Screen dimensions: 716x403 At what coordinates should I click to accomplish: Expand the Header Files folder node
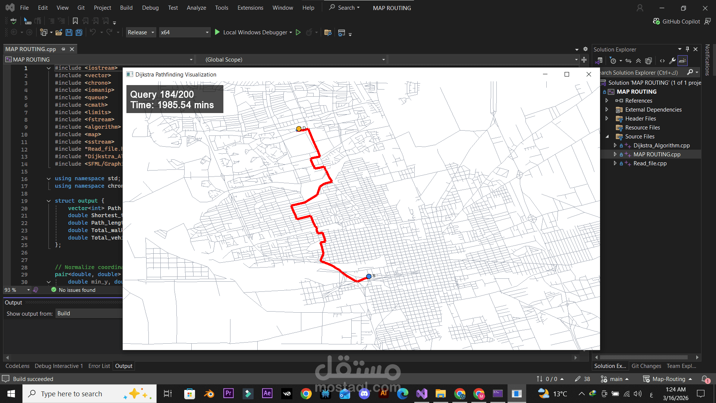tap(607, 119)
